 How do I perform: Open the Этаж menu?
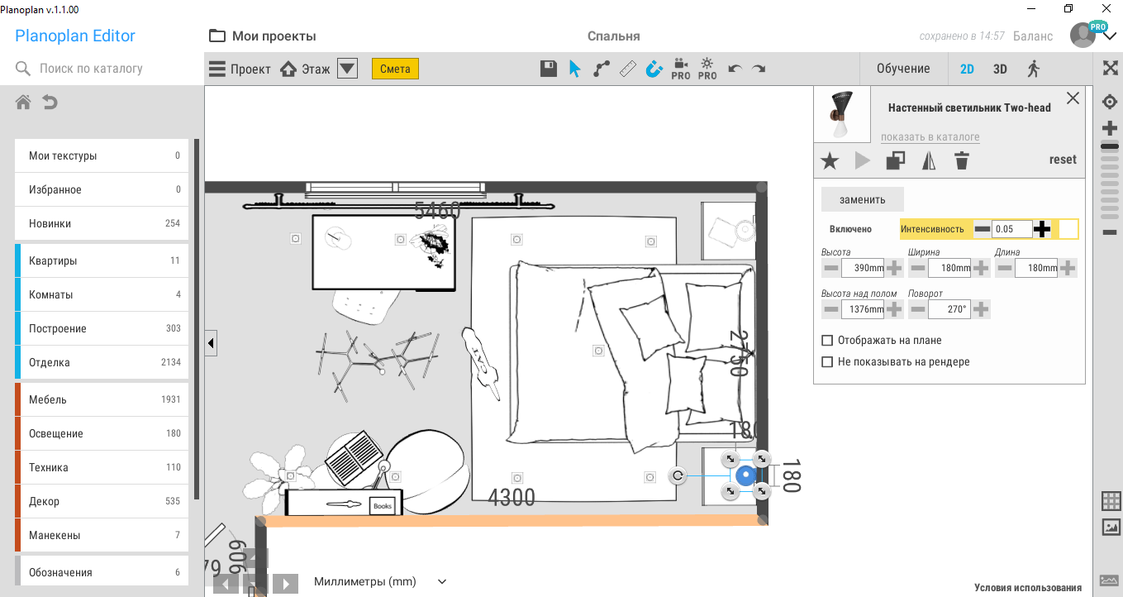305,69
